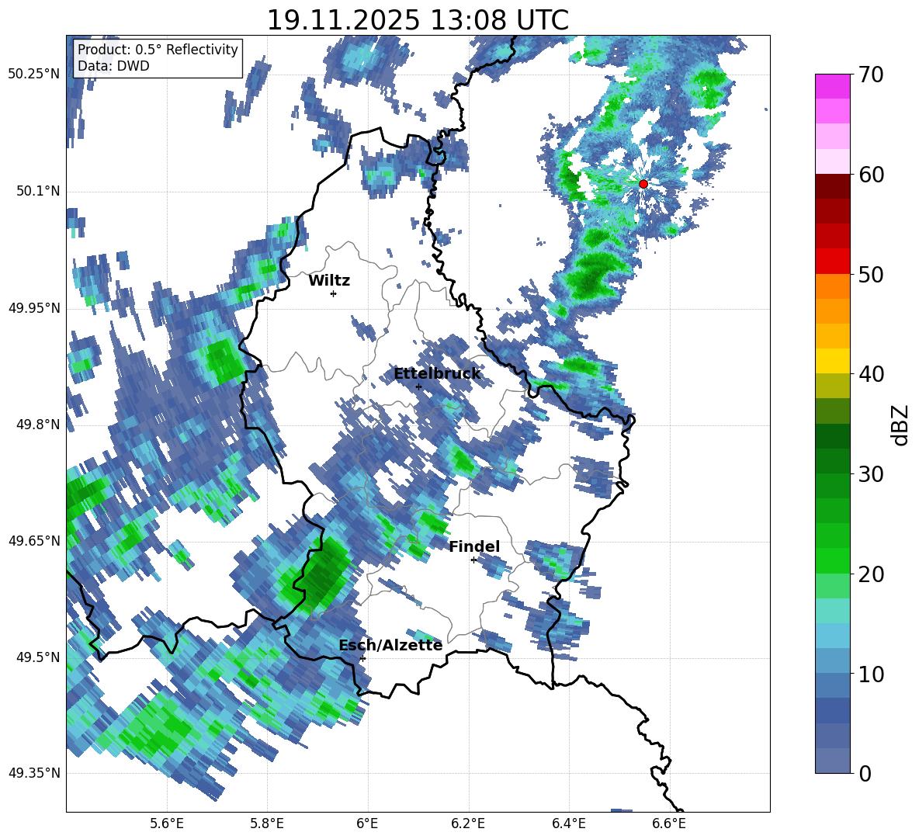Click the 5.6°E longitude label
The width and height of the screenshot is (919, 839).
click(167, 823)
